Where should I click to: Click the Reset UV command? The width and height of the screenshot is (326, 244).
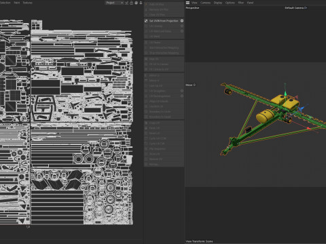(x=155, y=133)
